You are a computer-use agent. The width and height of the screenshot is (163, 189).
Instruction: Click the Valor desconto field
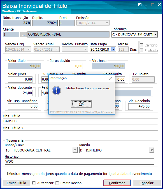(20, 93)
